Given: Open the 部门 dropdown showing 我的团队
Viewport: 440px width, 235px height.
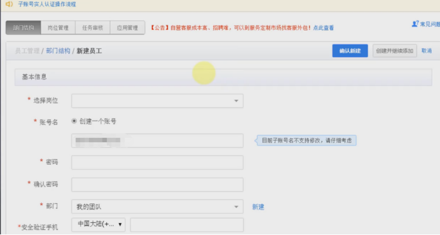Looking at the screenshot, I should pos(157,206).
